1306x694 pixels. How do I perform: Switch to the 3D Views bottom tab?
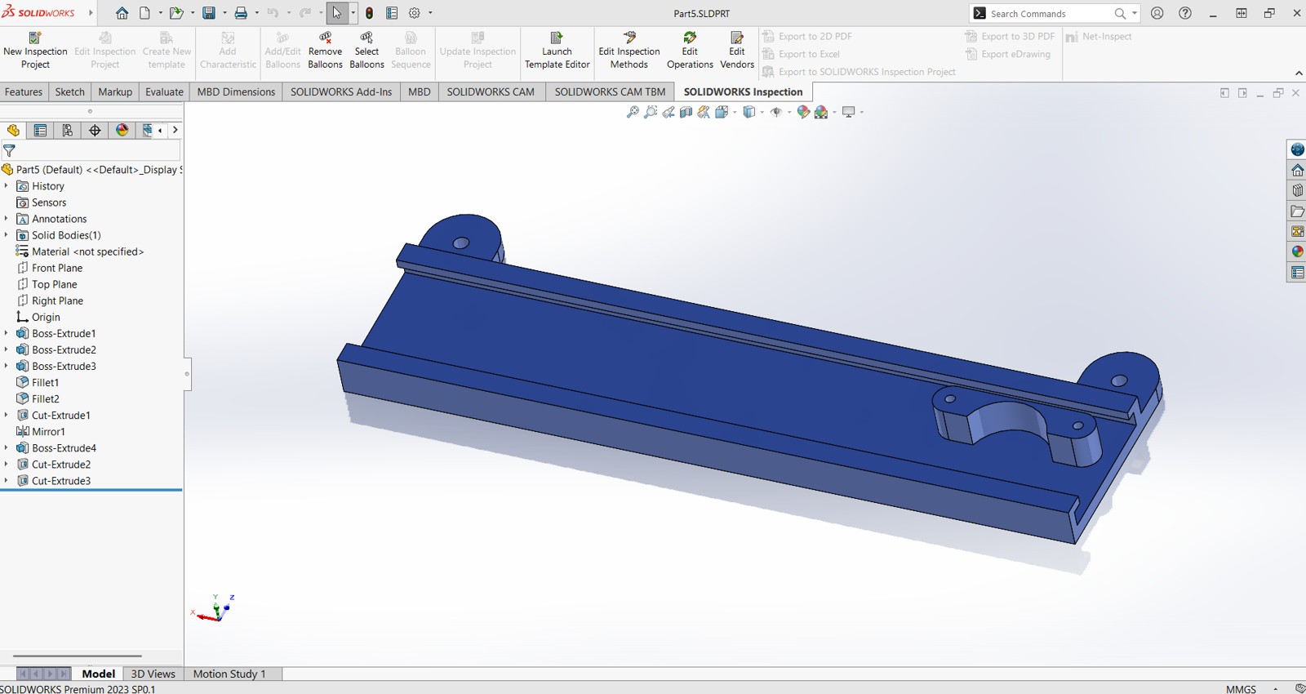153,674
